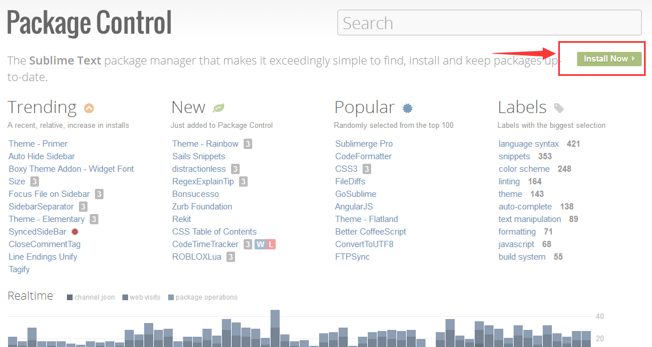Open the ConvertToUTF8 package
This screenshot has width=652, height=347.
point(364,244)
